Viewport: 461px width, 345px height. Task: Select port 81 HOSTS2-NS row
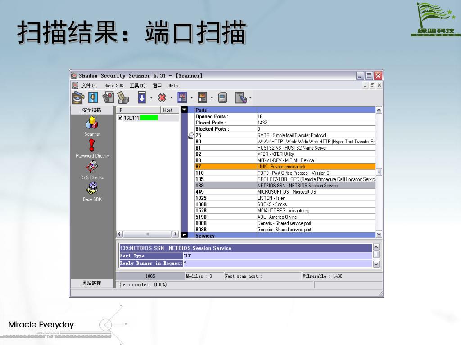click(285, 148)
